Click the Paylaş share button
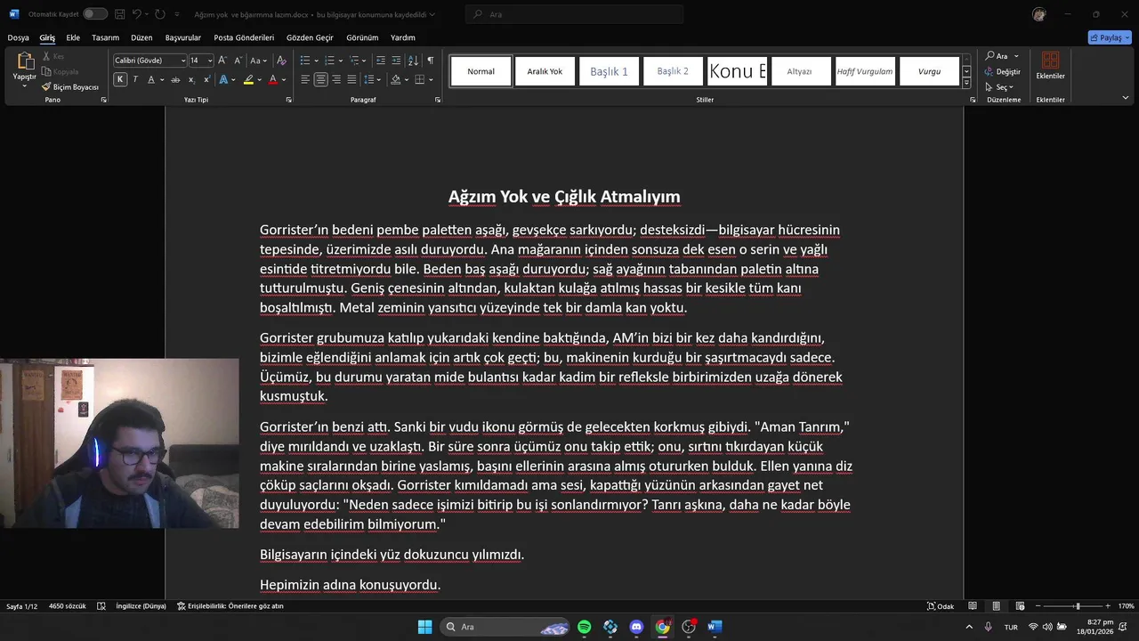The width and height of the screenshot is (1139, 641). coord(1110,37)
